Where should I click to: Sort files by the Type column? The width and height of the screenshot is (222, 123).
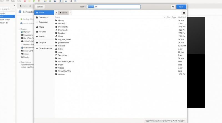click(x=174, y=17)
